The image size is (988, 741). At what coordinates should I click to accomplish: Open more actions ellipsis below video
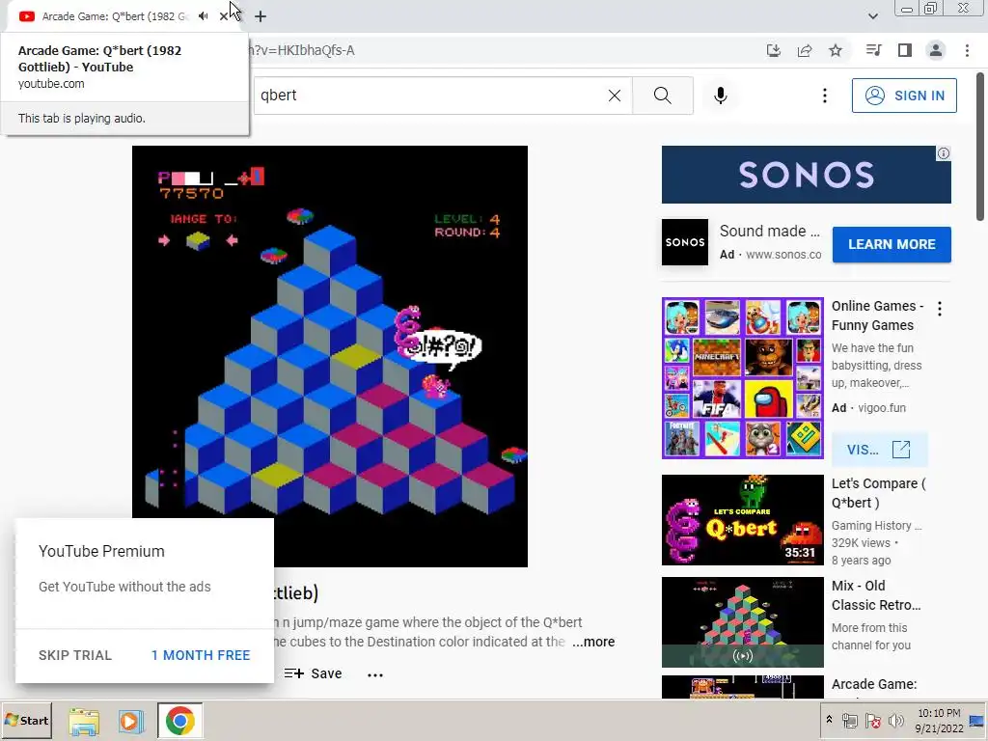click(x=375, y=674)
